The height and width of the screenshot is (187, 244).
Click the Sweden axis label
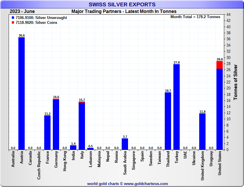(x=151, y=159)
